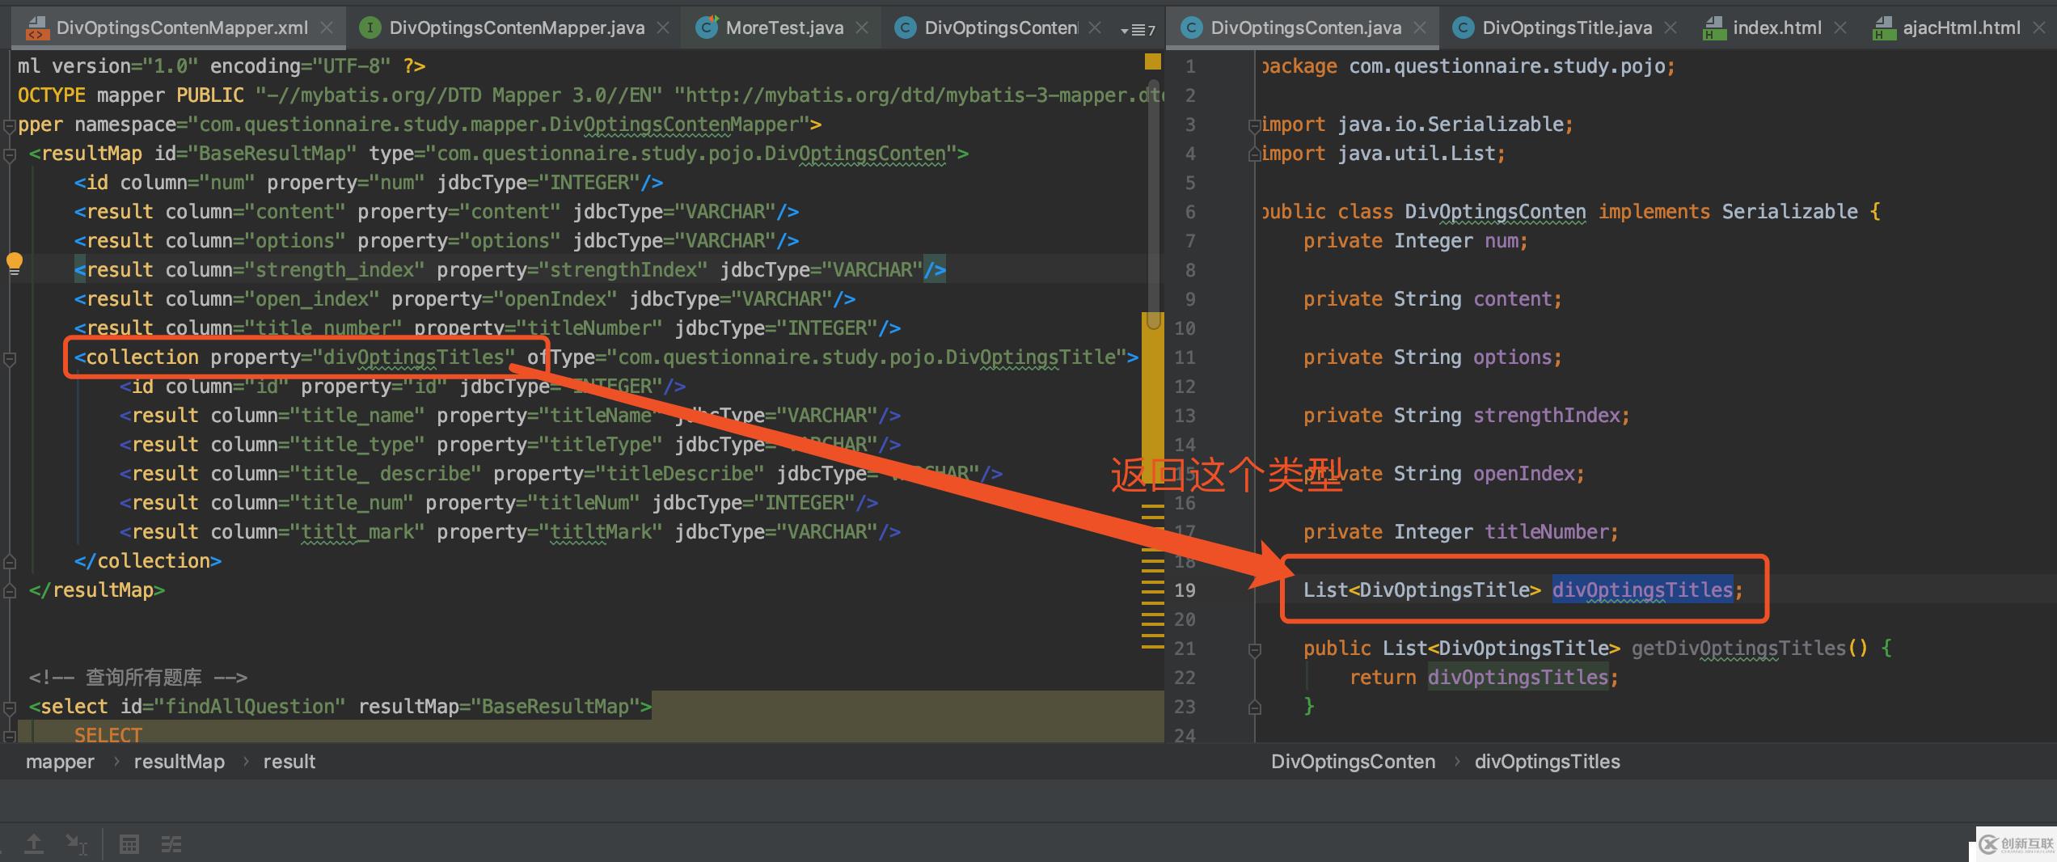Click the yellow inspection status square indicator

(x=1153, y=62)
